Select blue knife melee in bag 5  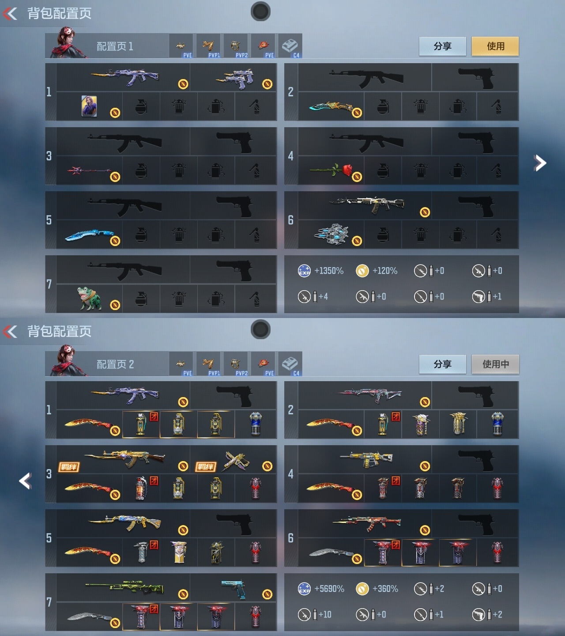pos(90,235)
